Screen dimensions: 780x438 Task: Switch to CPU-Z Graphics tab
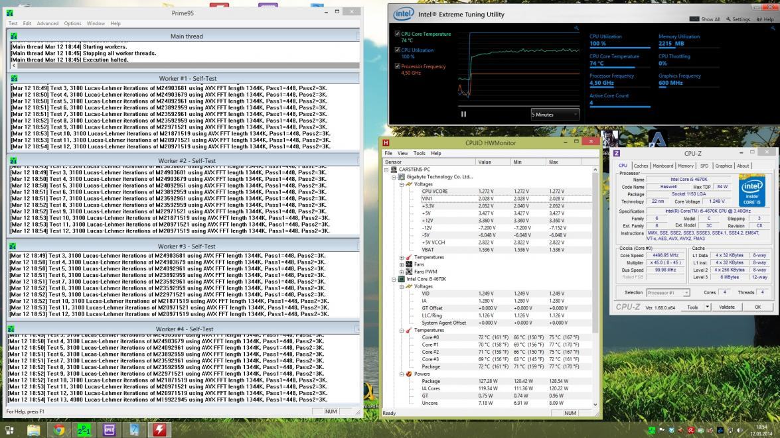[x=724, y=166]
